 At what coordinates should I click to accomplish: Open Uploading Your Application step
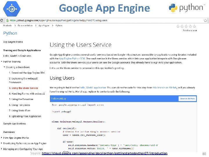(x=25, y=116)
